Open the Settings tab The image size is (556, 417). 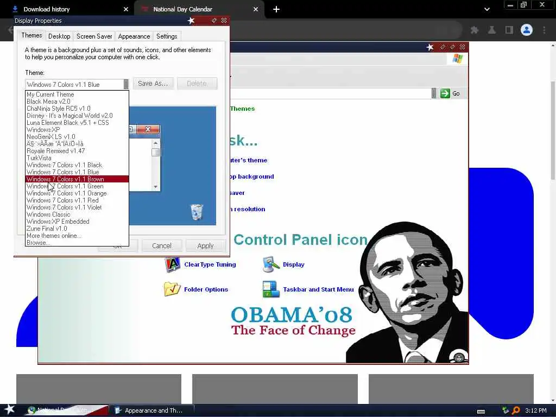[167, 36]
